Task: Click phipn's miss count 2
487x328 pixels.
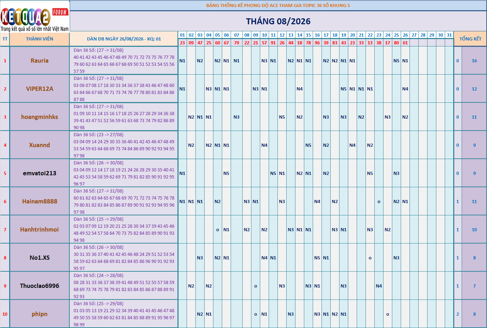Action: [458, 314]
